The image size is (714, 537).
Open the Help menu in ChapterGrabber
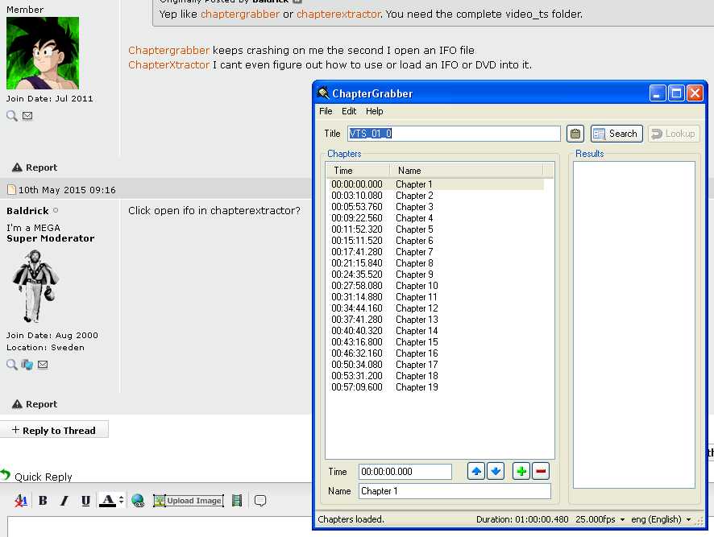pos(374,111)
